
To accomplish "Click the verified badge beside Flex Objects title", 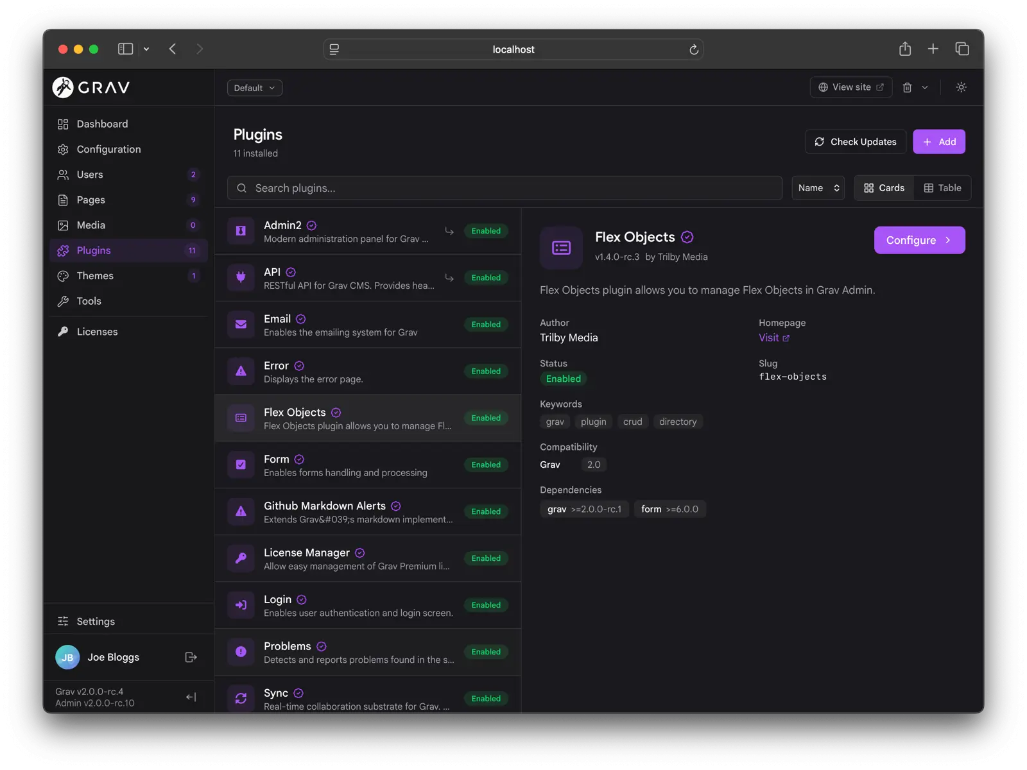I will click(x=687, y=237).
